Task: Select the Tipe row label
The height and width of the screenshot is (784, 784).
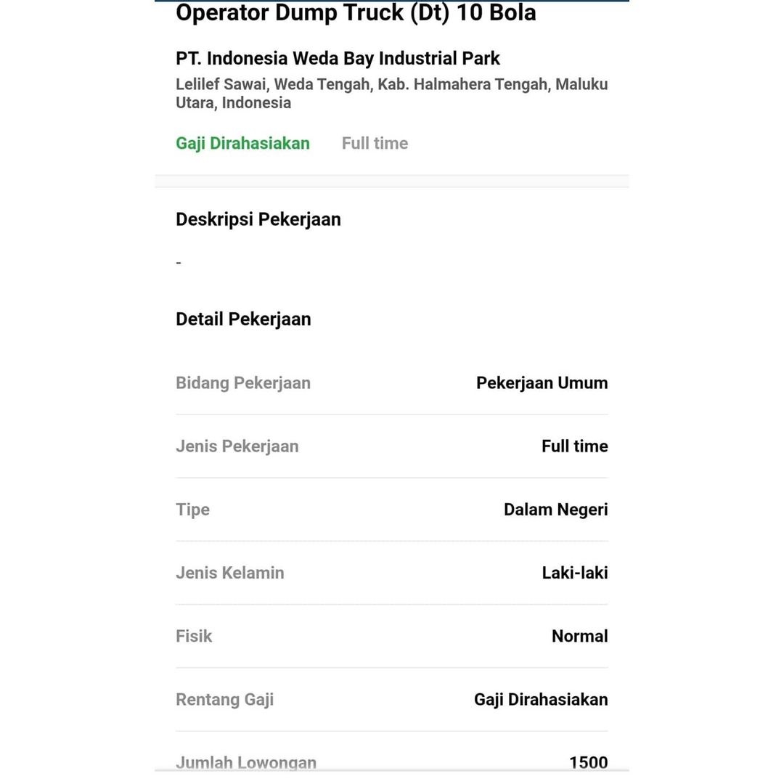Action: point(192,510)
